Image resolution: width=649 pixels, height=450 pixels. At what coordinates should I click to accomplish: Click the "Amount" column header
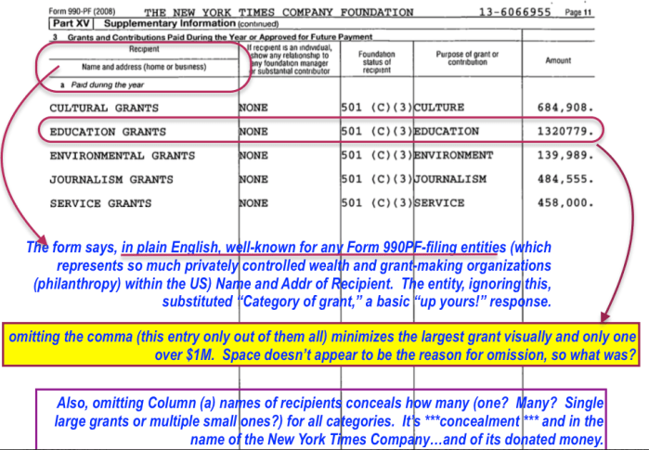tap(558, 60)
